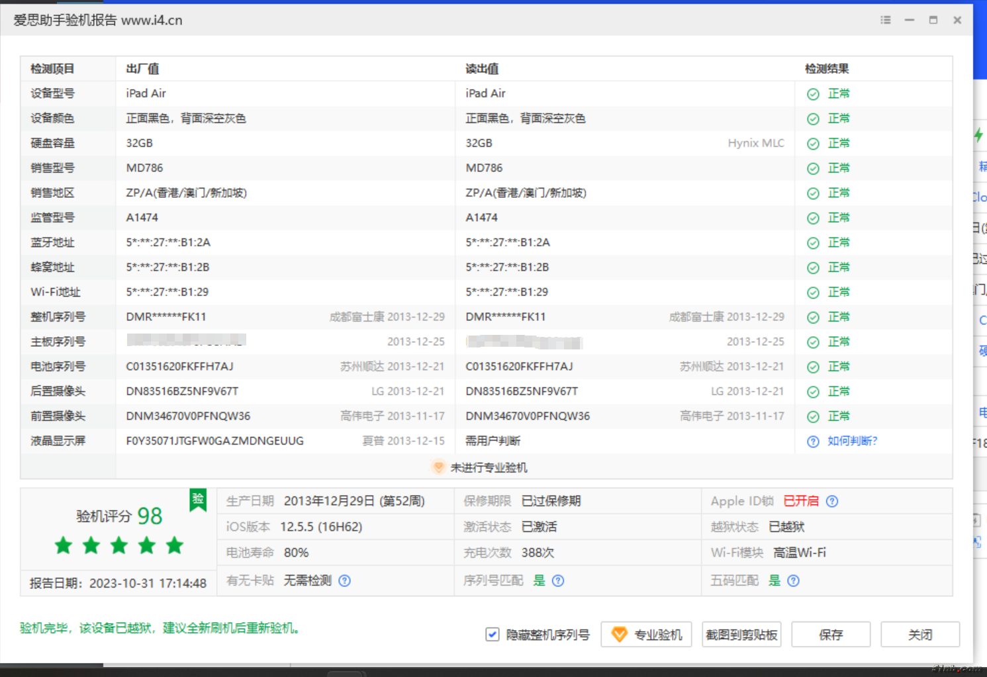987x677 pixels.
Task: Click green check icon in 电池序列号 row
Action: pyautogui.click(x=813, y=367)
